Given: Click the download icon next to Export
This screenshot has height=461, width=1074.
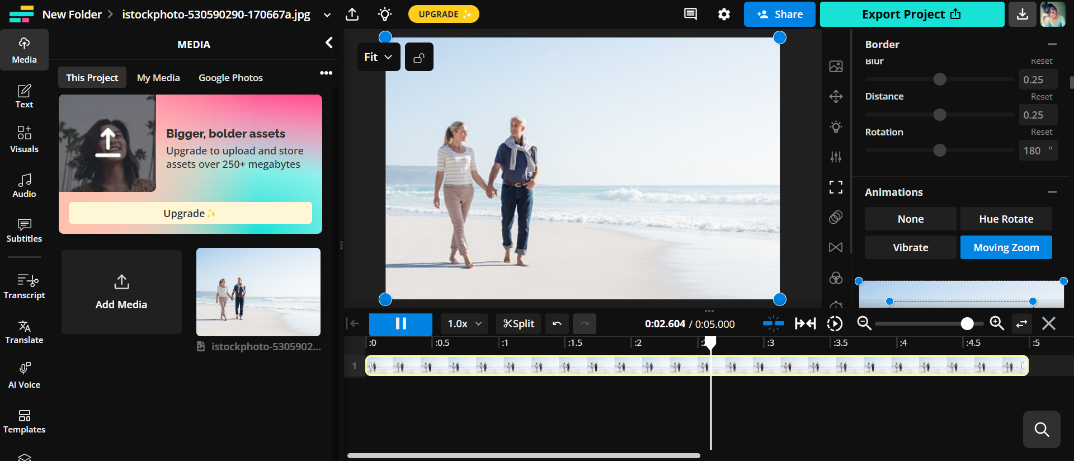Looking at the screenshot, I should (1022, 15).
